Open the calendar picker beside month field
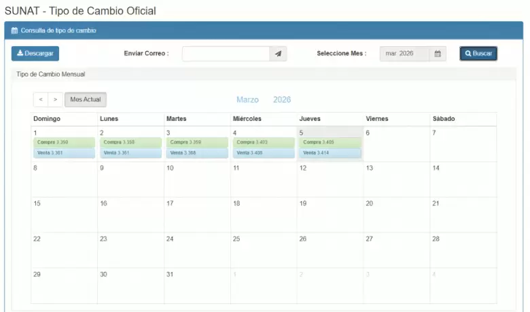530x312 pixels. [x=438, y=54]
